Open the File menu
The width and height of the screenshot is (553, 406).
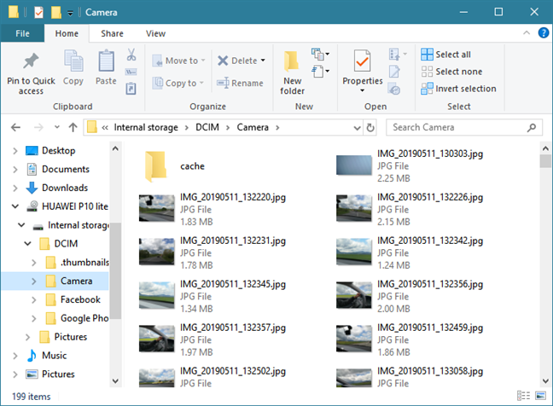pyautogui.click(x=22, y=33)
